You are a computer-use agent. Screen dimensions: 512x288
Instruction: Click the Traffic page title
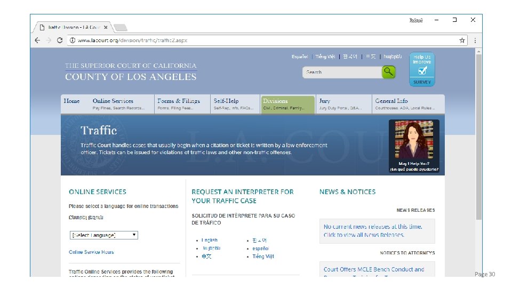click(99, 131)
